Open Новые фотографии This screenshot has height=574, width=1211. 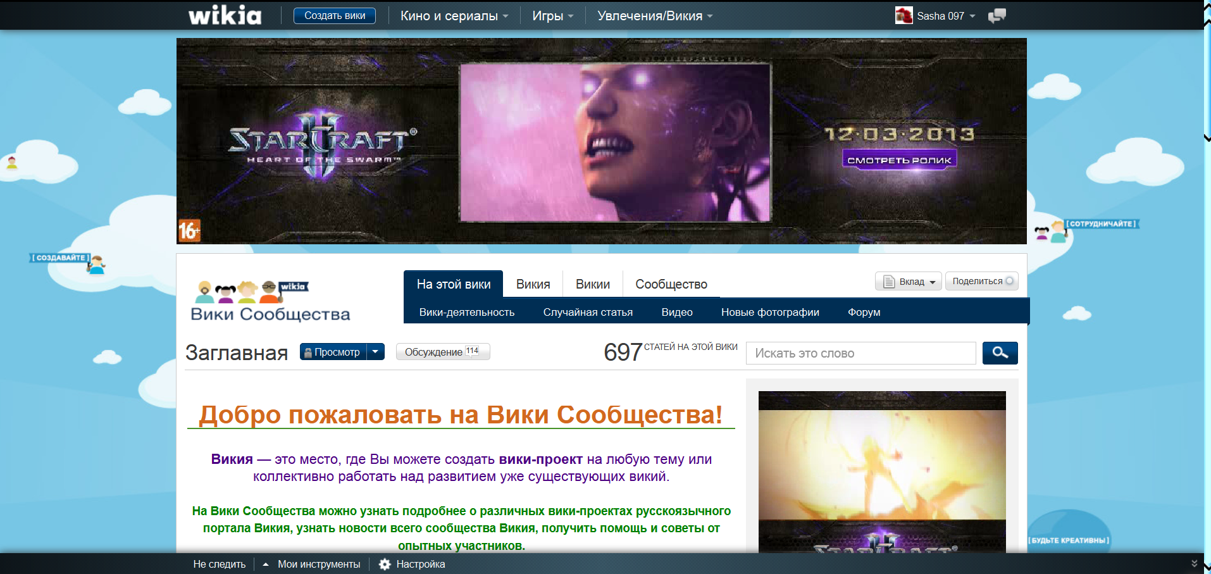[x=770, y=312]
